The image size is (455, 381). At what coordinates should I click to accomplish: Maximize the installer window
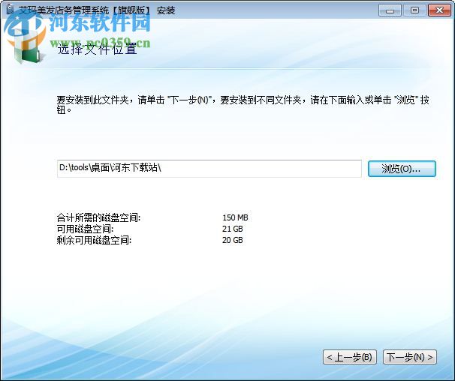click(414, 10)
